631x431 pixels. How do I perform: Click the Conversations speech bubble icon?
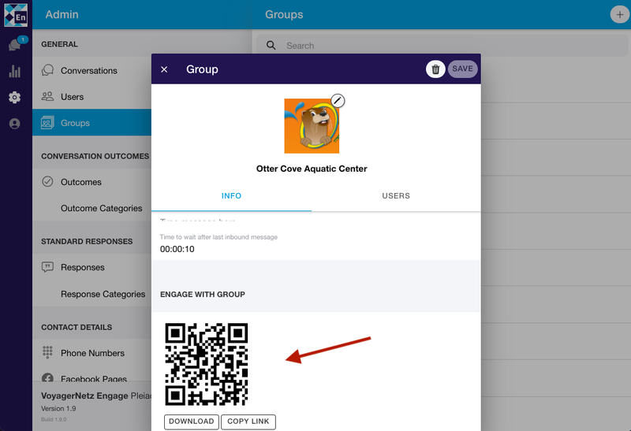pos(47,70)
